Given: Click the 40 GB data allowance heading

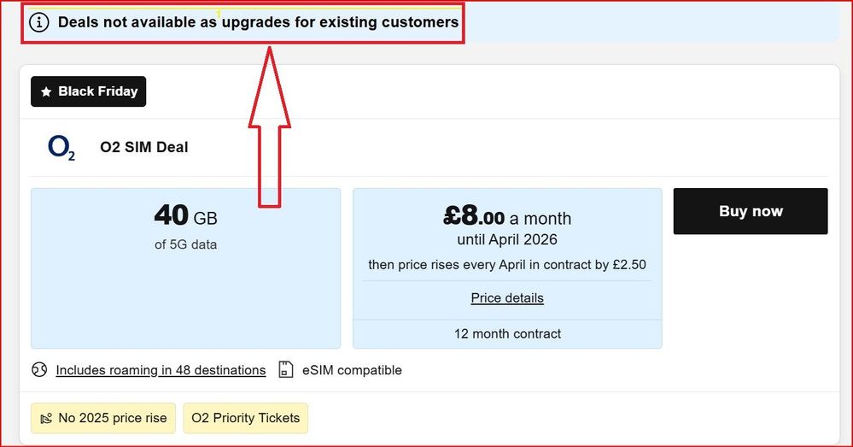Looking at the screenshot, I should [185, 216].
